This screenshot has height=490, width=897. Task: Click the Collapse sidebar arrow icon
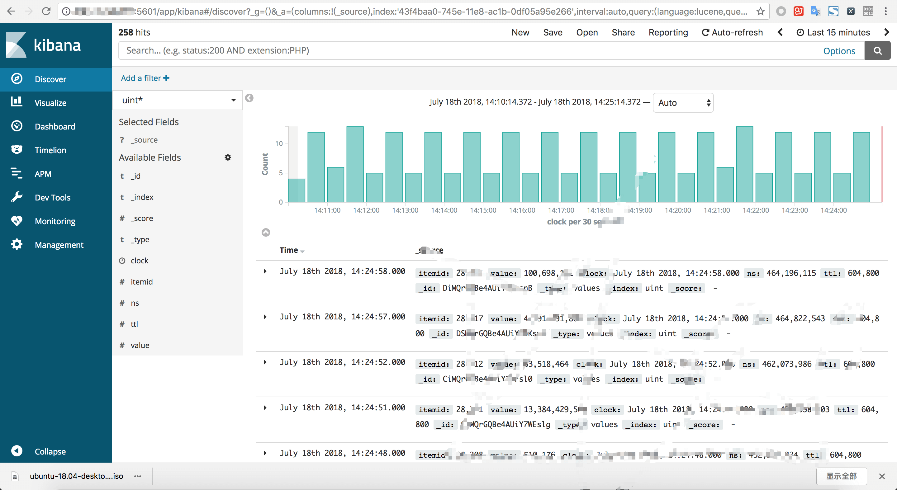click(17, 451)
